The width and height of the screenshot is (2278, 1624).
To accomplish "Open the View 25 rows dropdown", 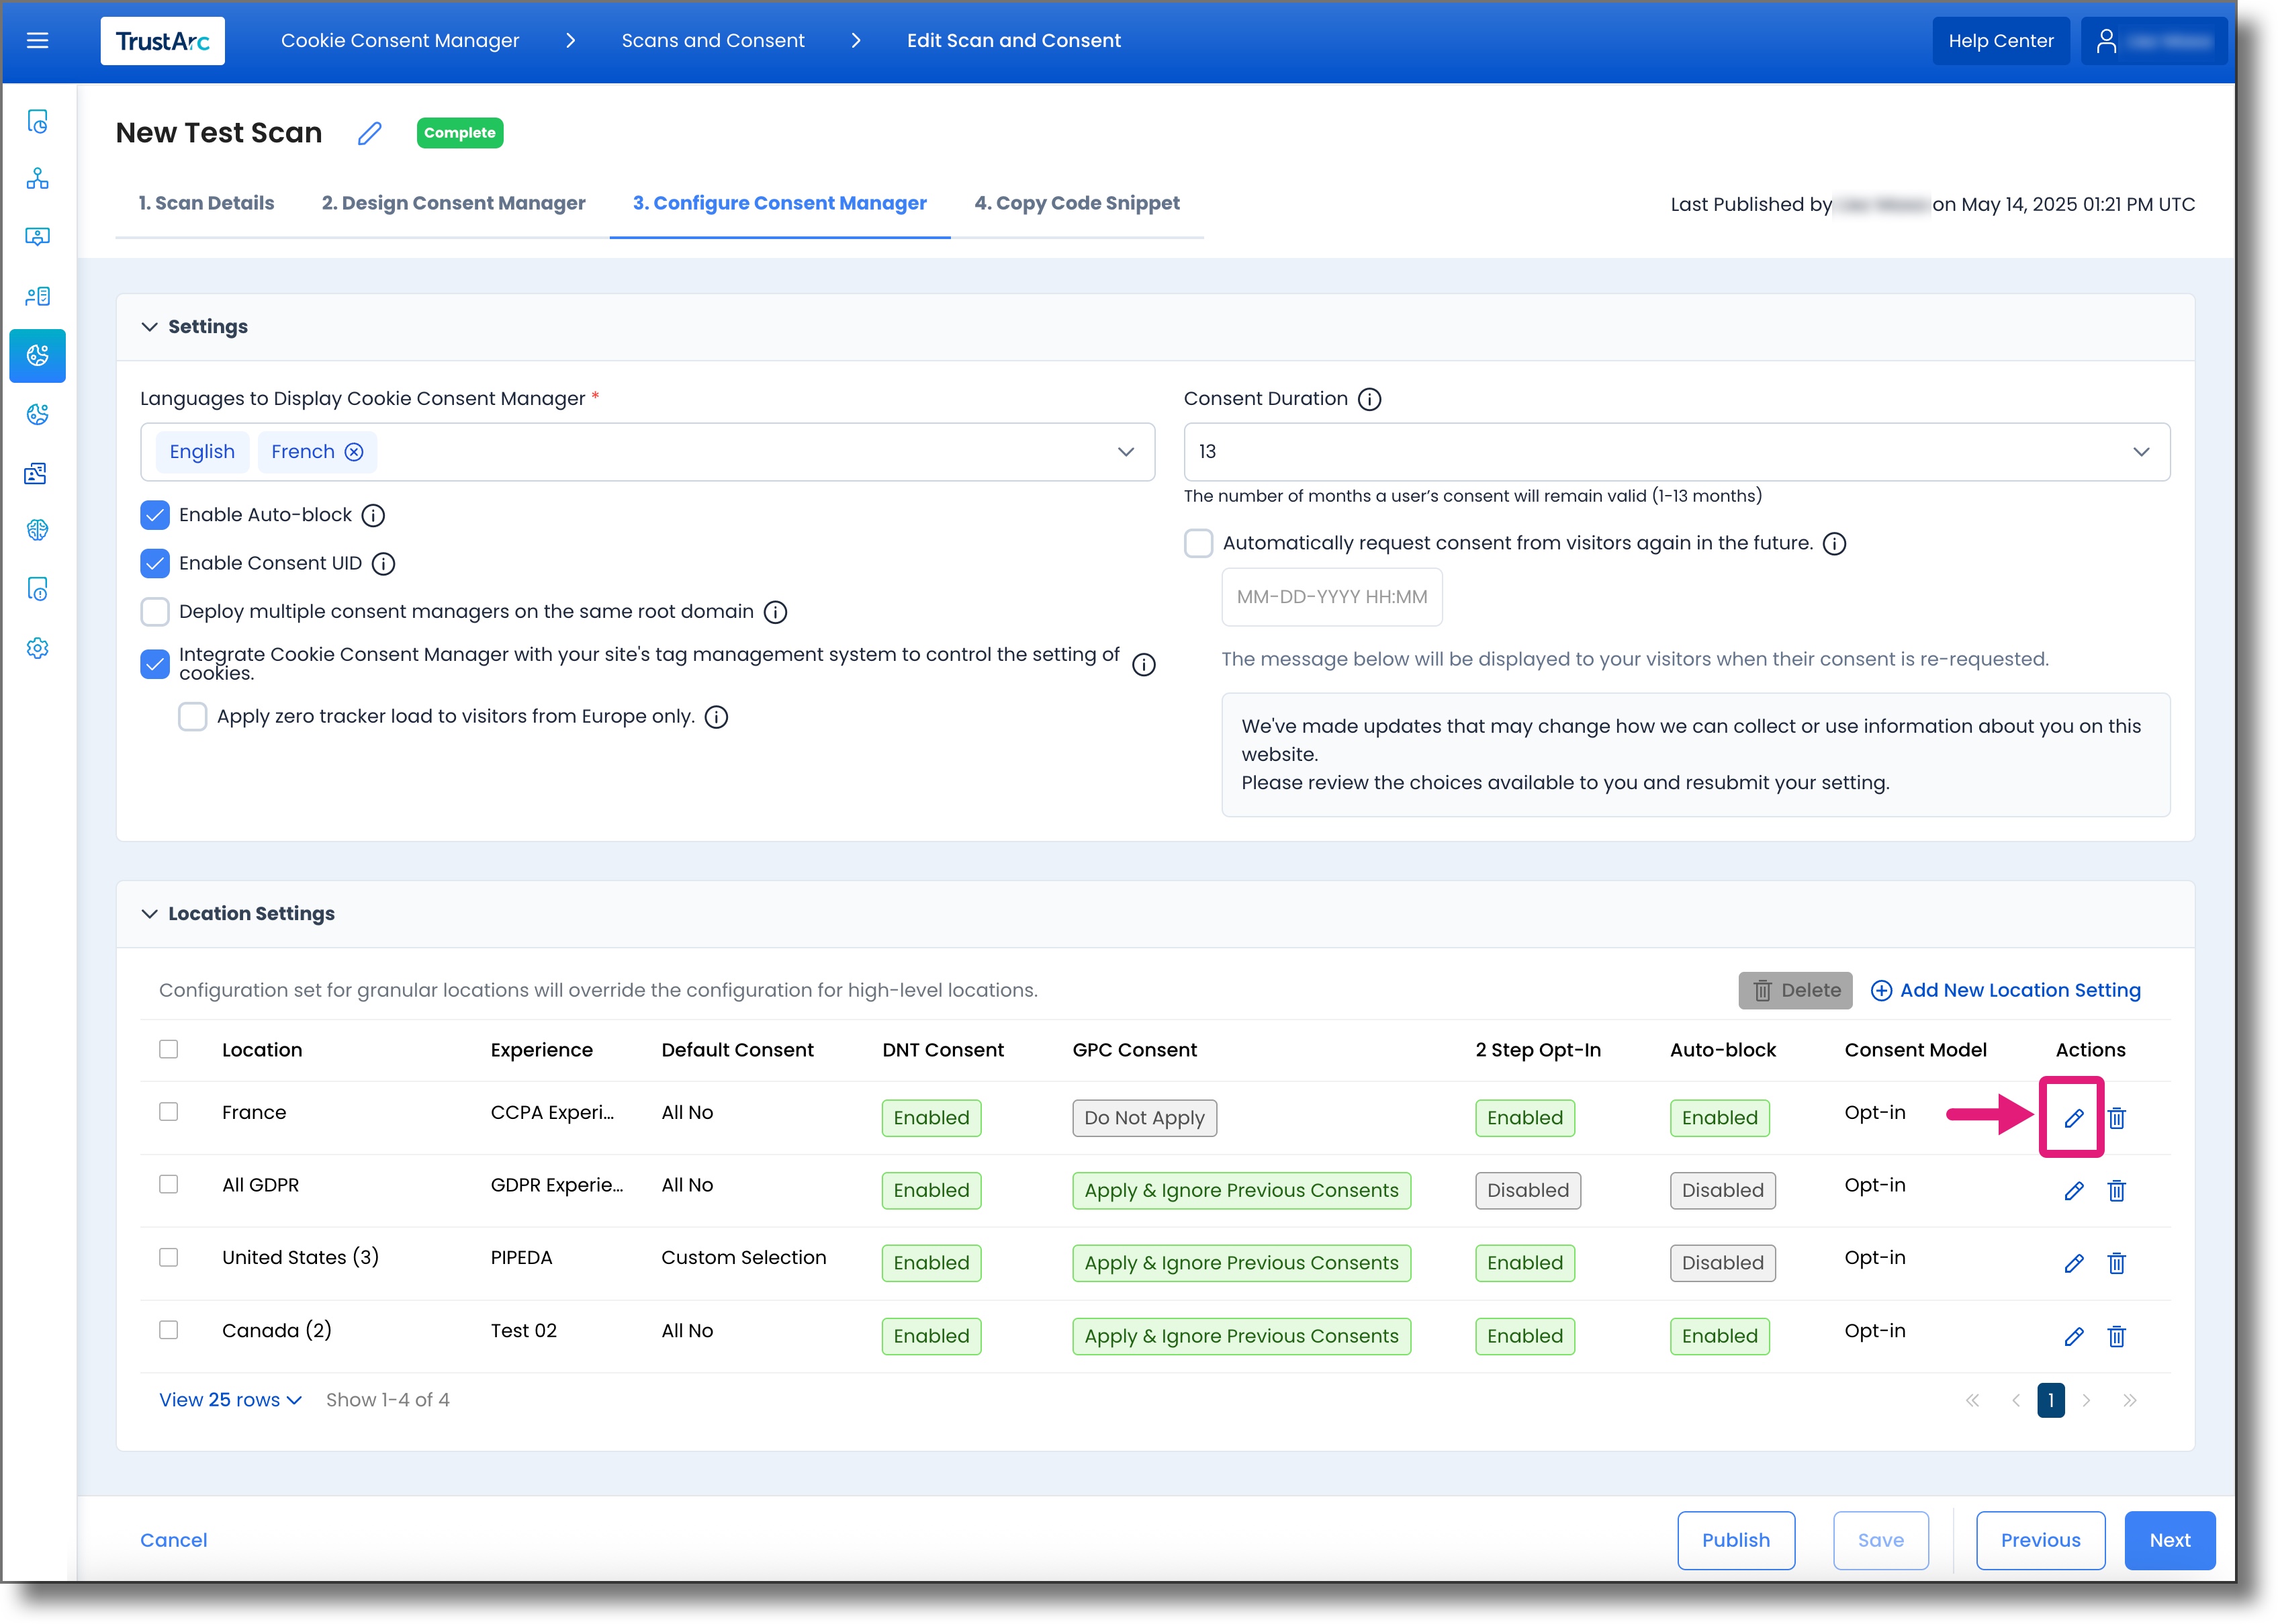I will [x=229, y=1399].
